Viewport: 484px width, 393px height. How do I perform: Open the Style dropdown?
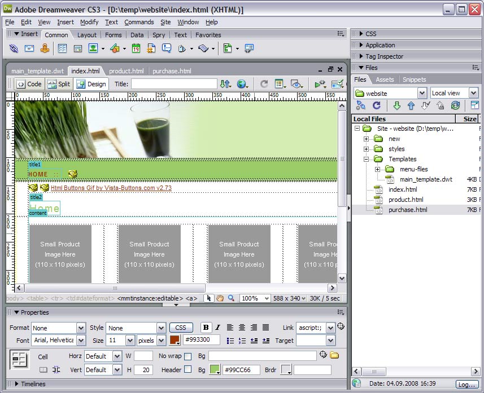tap(161, 328)
